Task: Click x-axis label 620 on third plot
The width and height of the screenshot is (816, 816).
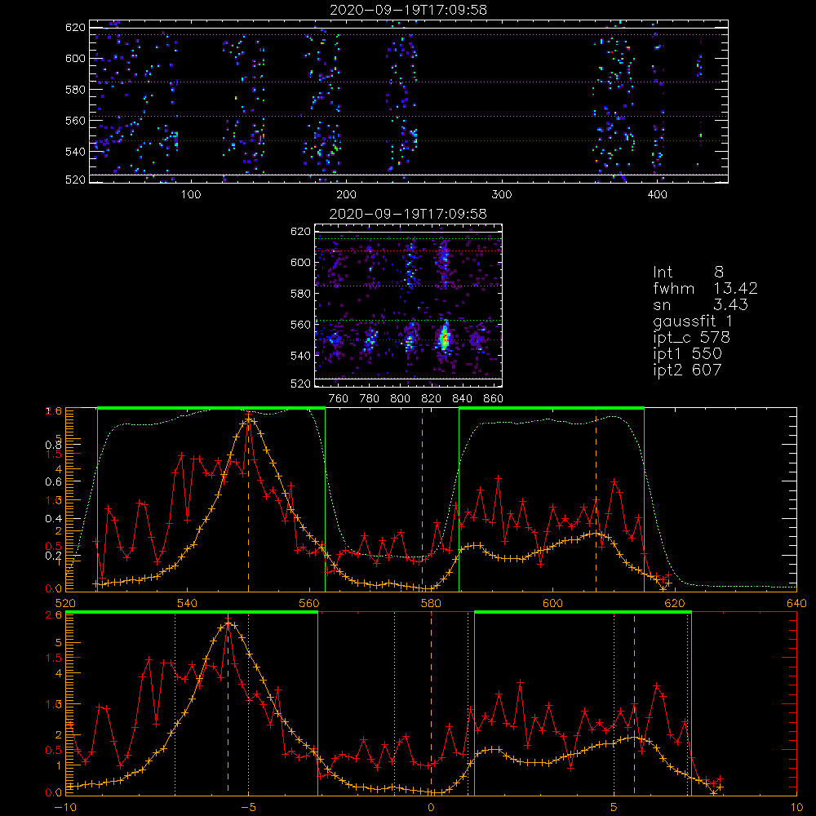Action: pyautogui.click(x=675, y=603)
